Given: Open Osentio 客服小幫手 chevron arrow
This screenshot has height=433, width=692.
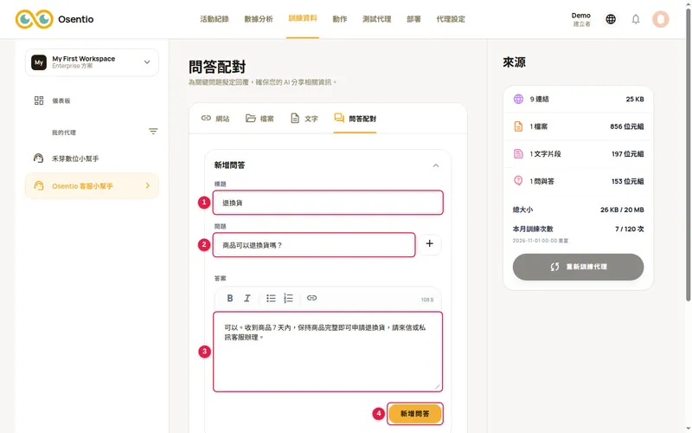Looking at the screenshot, I should [x=148, y=185].
